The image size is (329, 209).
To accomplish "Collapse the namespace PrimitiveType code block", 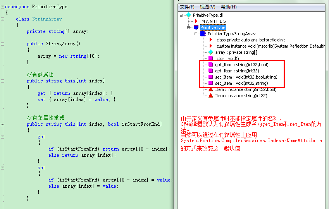I will pyautogui.click(x=2, y=7).
